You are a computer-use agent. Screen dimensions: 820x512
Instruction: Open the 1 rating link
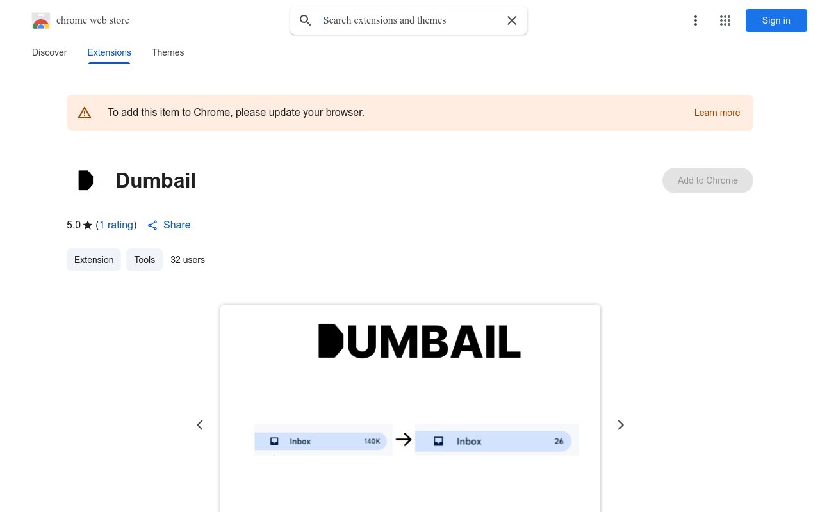[x=117, y=225]
